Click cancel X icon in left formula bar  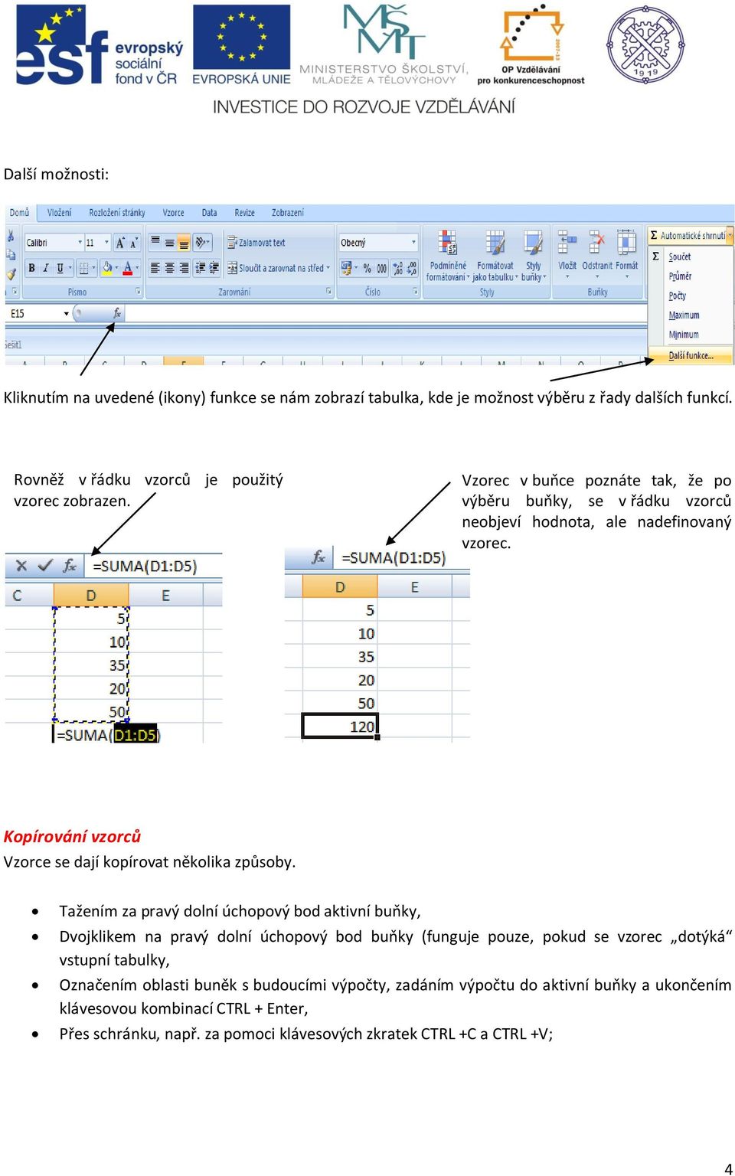click(x=21, y=566)
